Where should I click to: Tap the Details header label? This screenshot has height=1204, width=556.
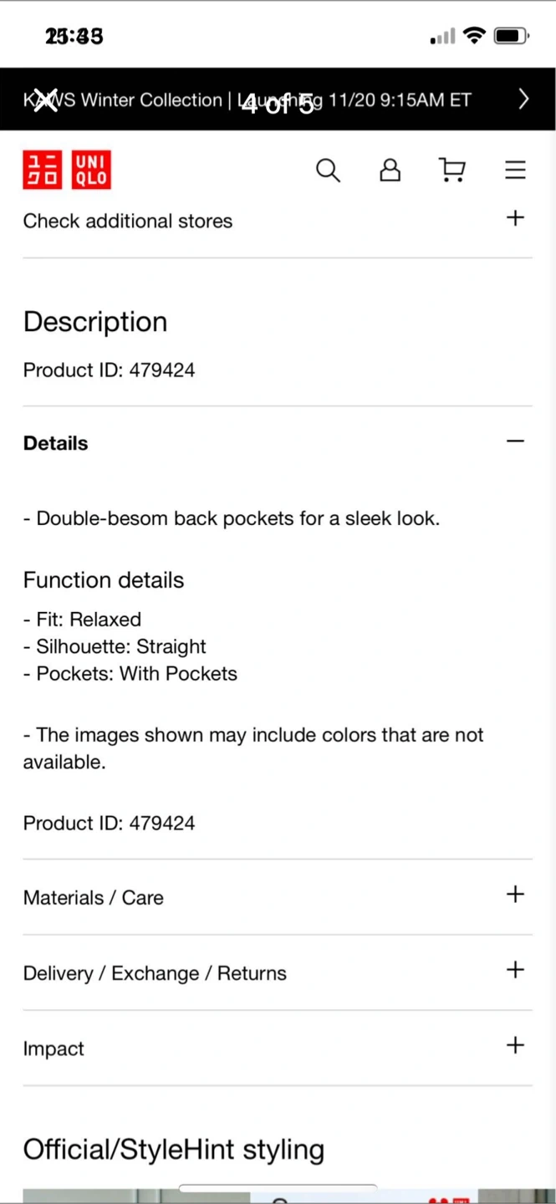pyautogui.click(x=56, y=443)
